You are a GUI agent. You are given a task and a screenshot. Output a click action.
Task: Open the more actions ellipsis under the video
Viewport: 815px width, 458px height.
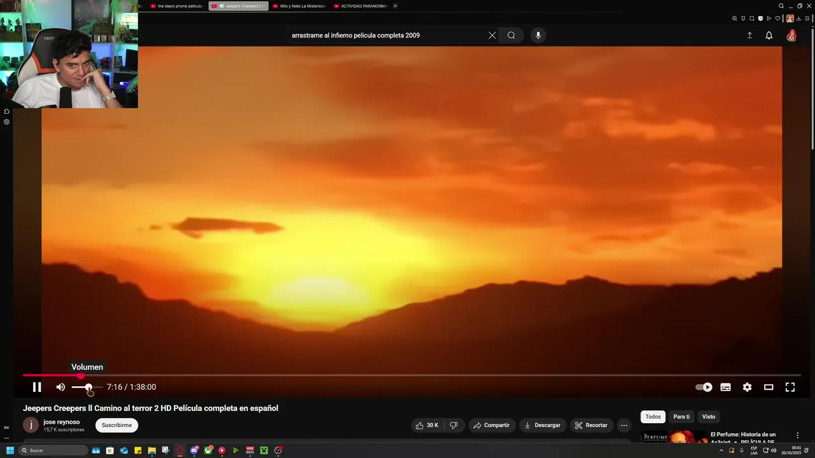click(x=624, y=425)
